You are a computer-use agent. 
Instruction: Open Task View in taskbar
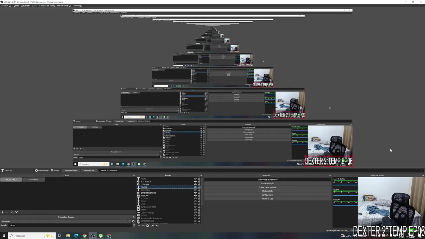click(60, 236)
